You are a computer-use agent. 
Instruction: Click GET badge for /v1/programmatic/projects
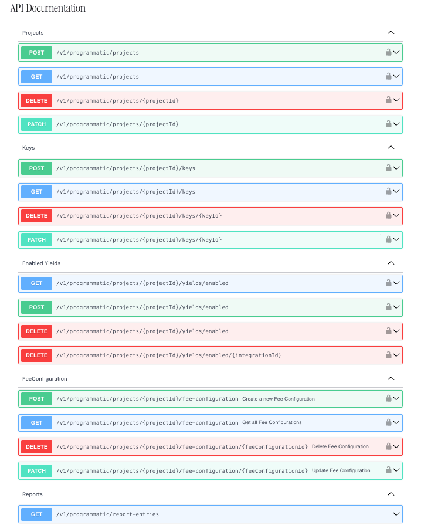[x=36, y=77]
